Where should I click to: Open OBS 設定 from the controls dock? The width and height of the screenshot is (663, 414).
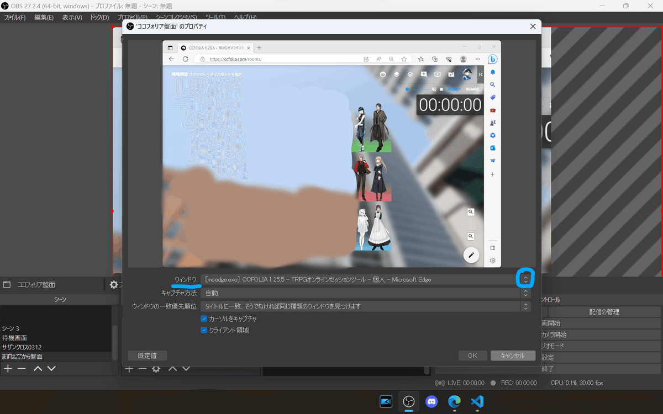click(x=601, y=357)
